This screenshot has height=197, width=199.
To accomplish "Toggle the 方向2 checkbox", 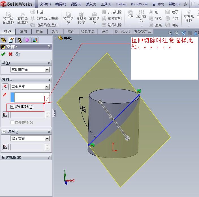I will (x=4, y=132).
